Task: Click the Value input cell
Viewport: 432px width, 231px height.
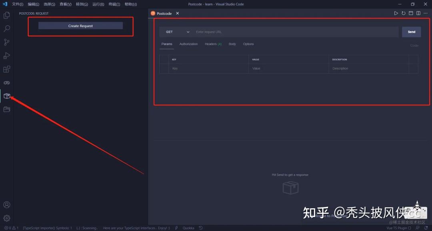Action: (x=288, y=68)
